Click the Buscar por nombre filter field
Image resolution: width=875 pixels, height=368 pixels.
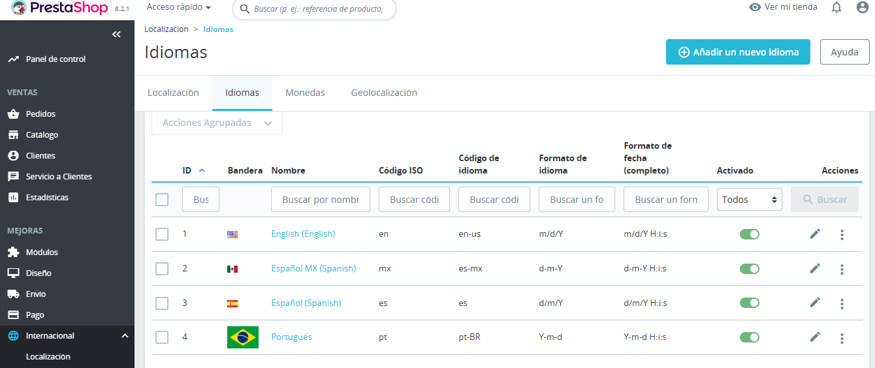click(321, 200)
